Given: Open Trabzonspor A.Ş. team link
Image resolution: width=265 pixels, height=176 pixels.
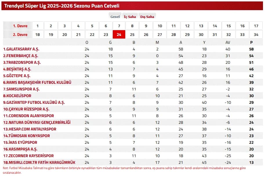Looking at the screenshot, I should [x=22, y=63].
